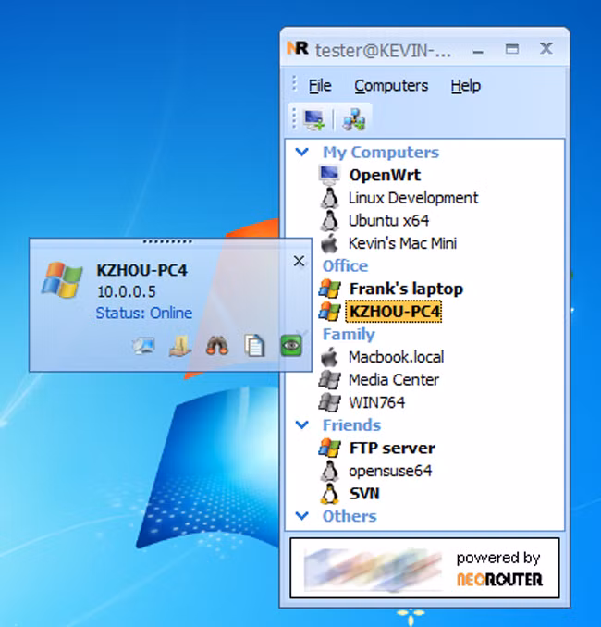Select OpenWrt in the computer list
This screenshot has height=627, width=601.
tap(384, 175)
